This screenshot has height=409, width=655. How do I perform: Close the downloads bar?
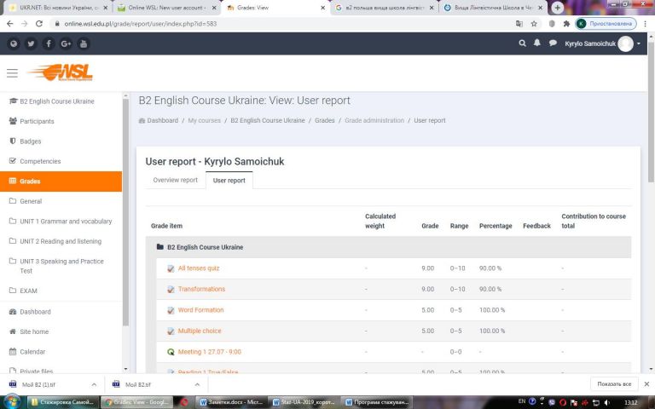tap(646, 384)
